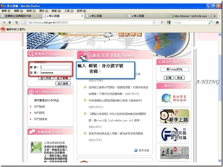Screen dimensions: 223x167
Task: Click the 文建會電子報 banner
Action: (175, 153)
